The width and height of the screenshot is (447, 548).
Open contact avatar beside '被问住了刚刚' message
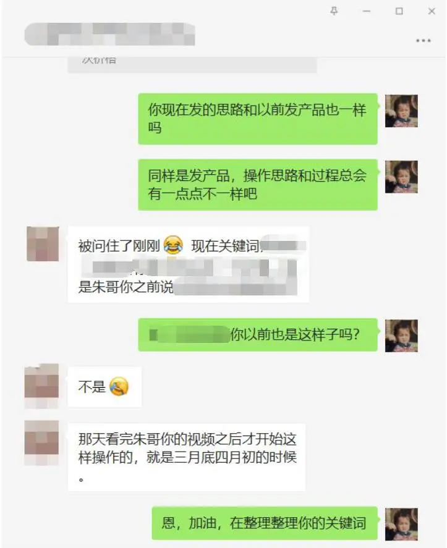point(43,243)
